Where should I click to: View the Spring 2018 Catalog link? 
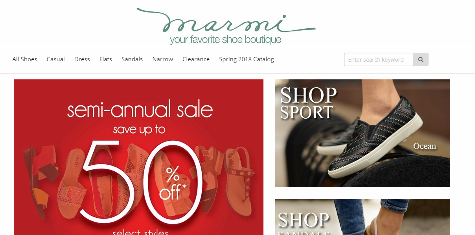pyautogui.click(x=247, y=59)
